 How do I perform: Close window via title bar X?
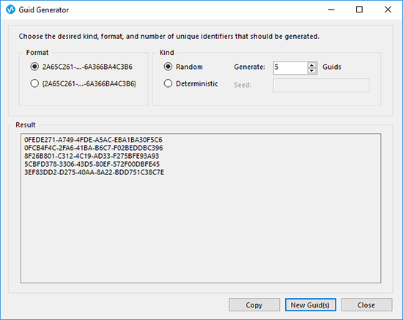[388, 10]
